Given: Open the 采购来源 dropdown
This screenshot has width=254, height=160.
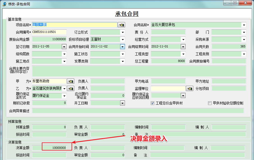Looking at the screenshot, I should coord(244,39).
